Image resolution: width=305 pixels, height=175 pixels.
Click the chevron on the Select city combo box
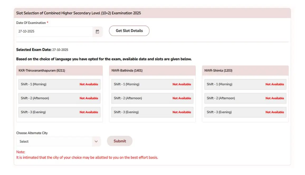pyautogui.click(x=96, y=141)
